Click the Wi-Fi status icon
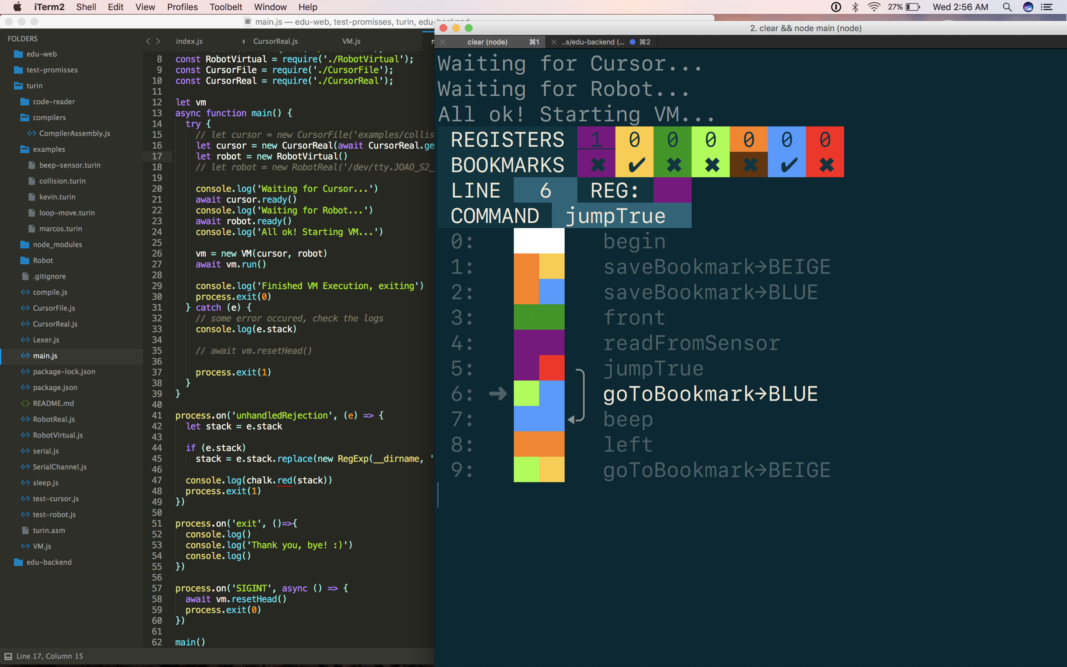The image size is (1067, 667). 874,7
